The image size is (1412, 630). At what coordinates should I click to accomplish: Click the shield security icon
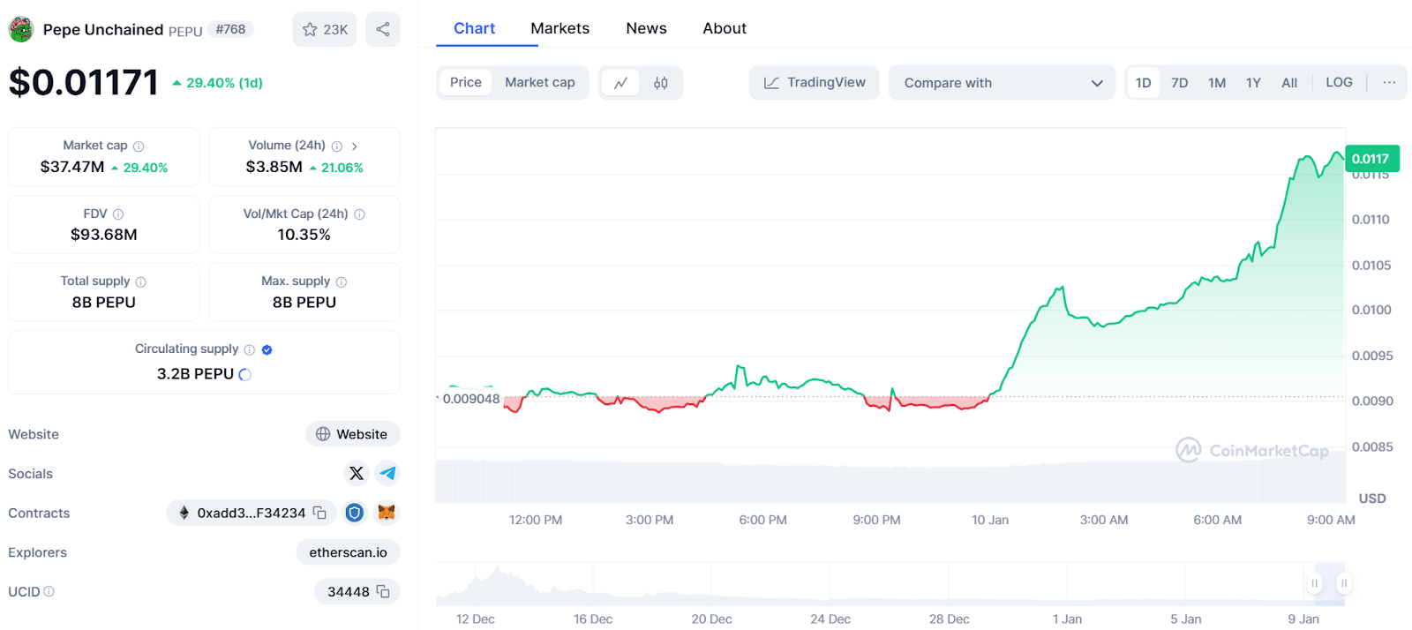[355, 513]
